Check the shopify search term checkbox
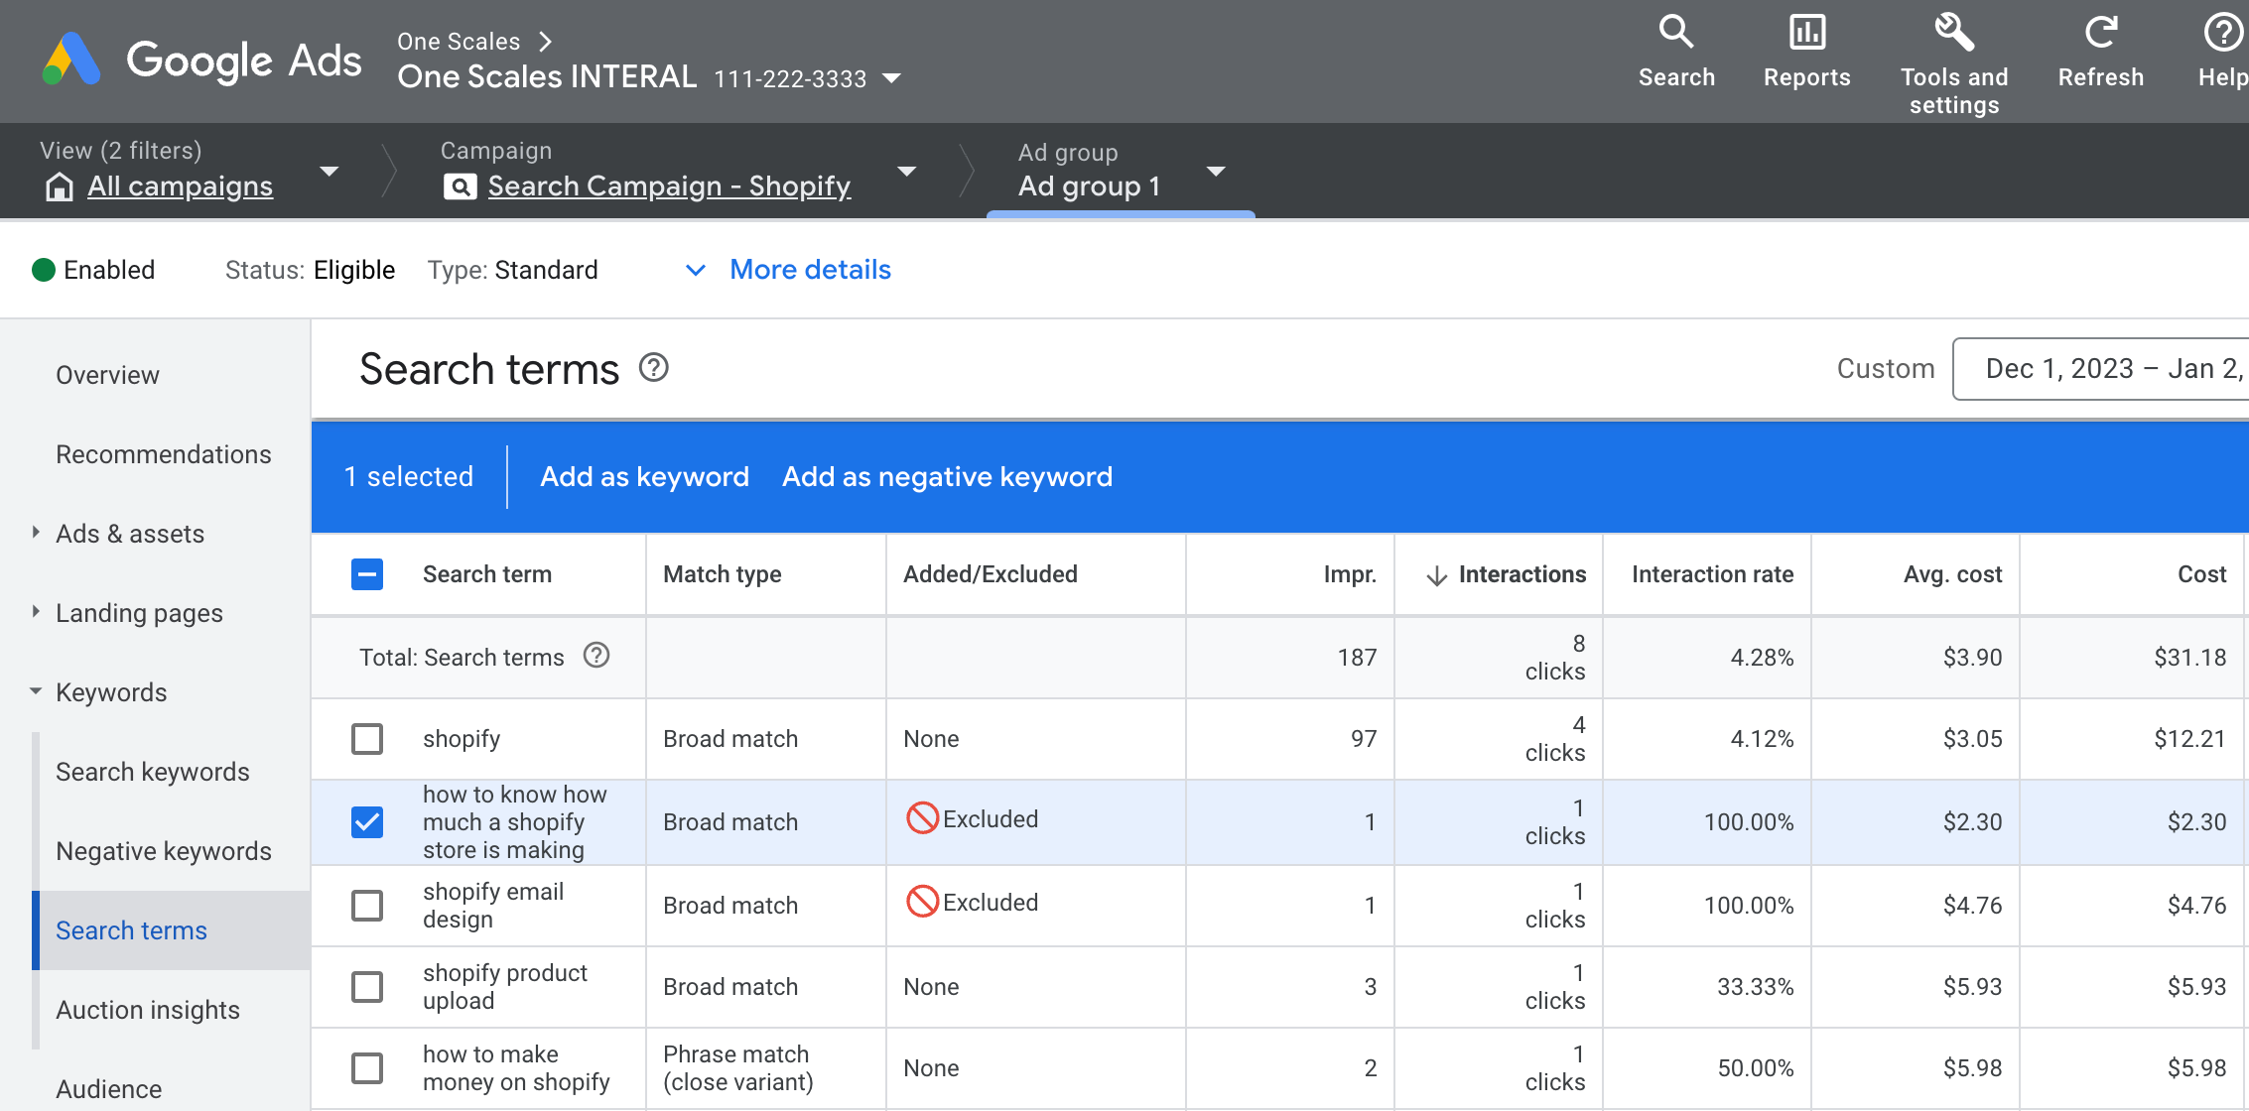2249x1111 pixels. pyautogui.click(x=367, y=739)
